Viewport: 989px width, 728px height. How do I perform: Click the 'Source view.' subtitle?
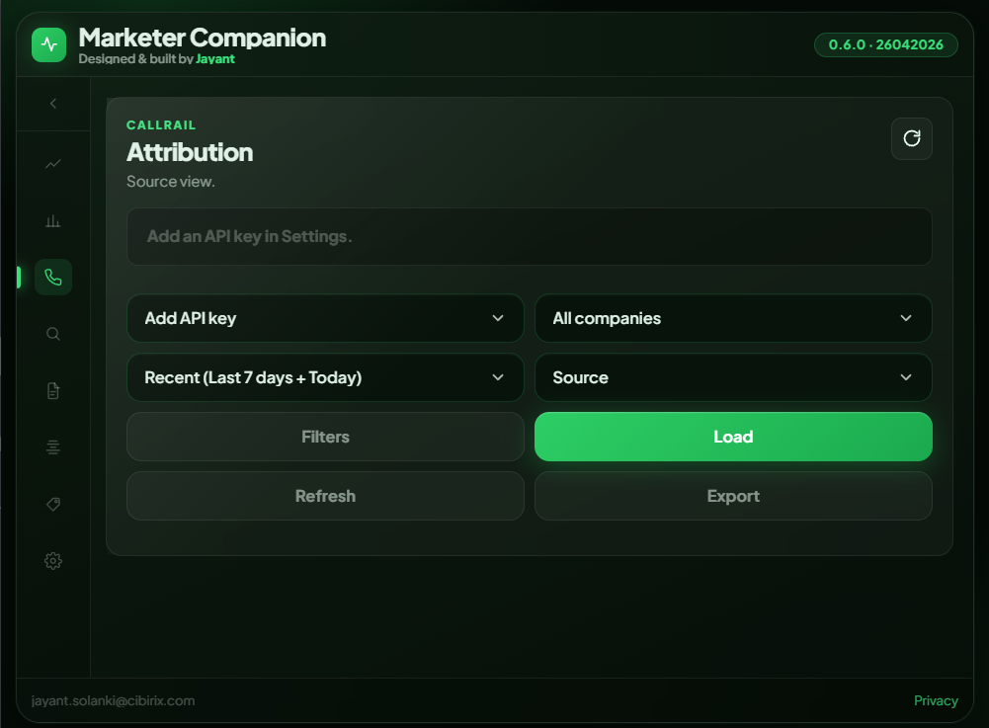[x=171, y=182]
